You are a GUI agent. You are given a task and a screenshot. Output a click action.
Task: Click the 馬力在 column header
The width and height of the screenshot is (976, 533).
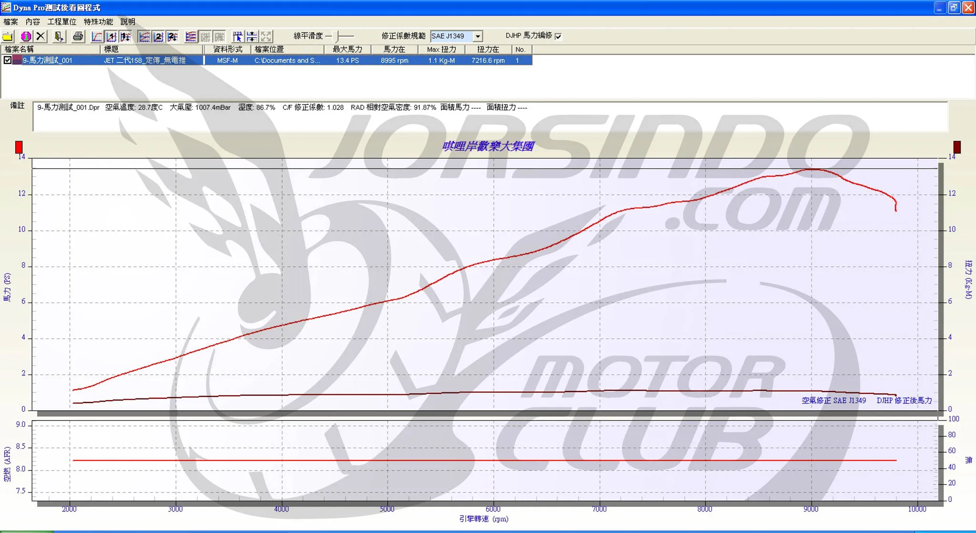tap(395, 50)
